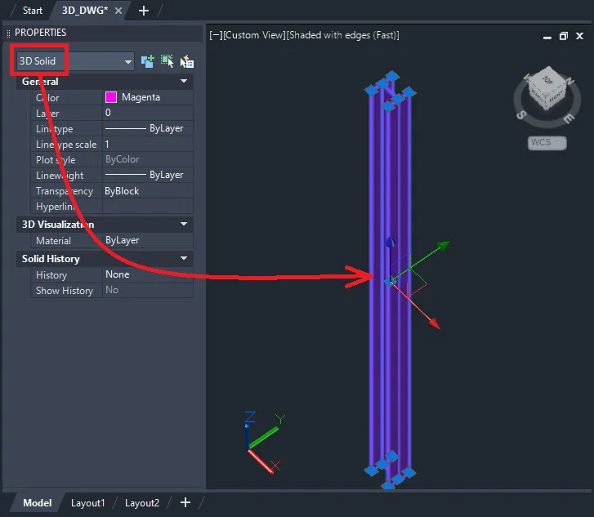
Task: Minimize the drawing viewport window
Action: (x=547, y=37)
